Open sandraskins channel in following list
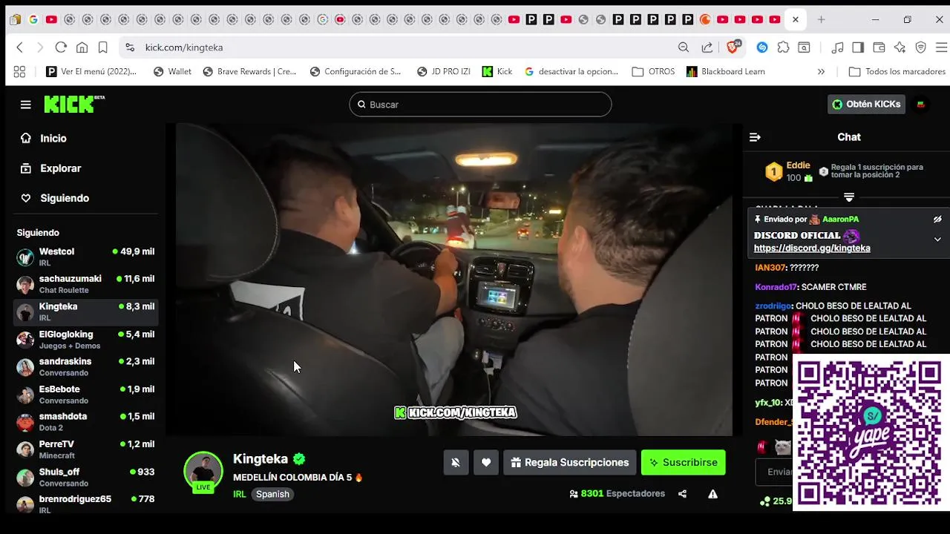 click(x=85, y=367)
